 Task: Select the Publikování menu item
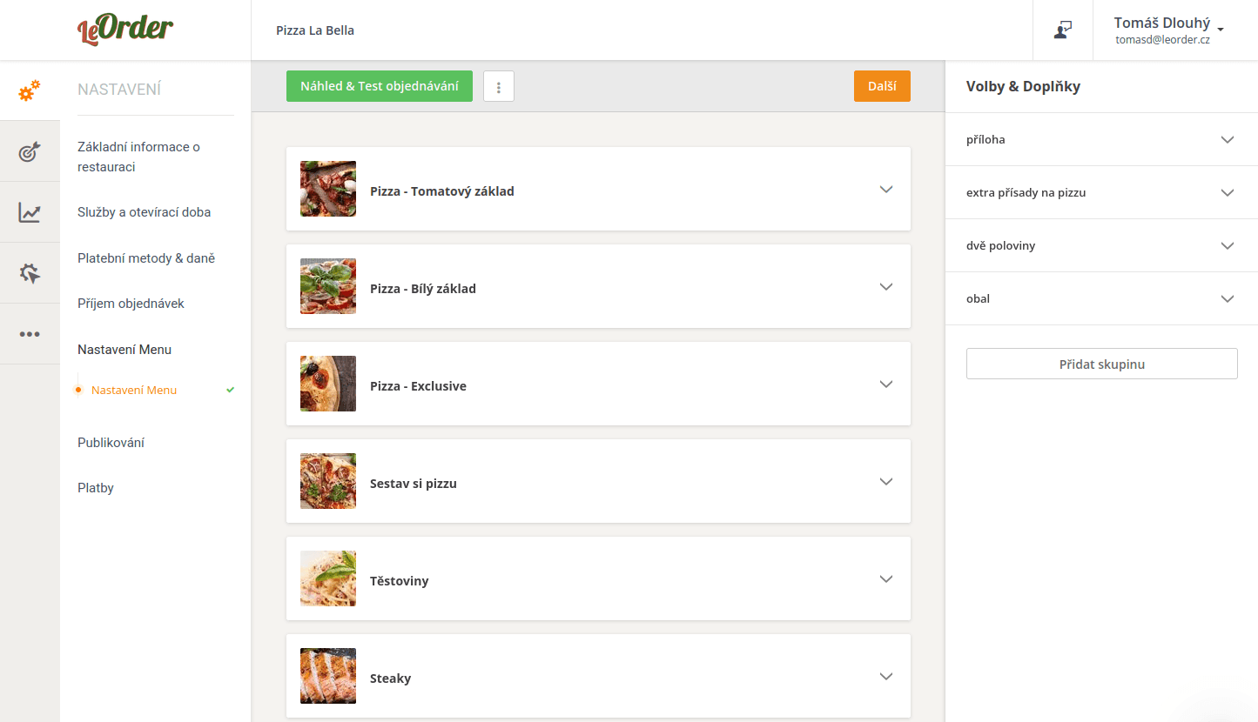(111, 443)
